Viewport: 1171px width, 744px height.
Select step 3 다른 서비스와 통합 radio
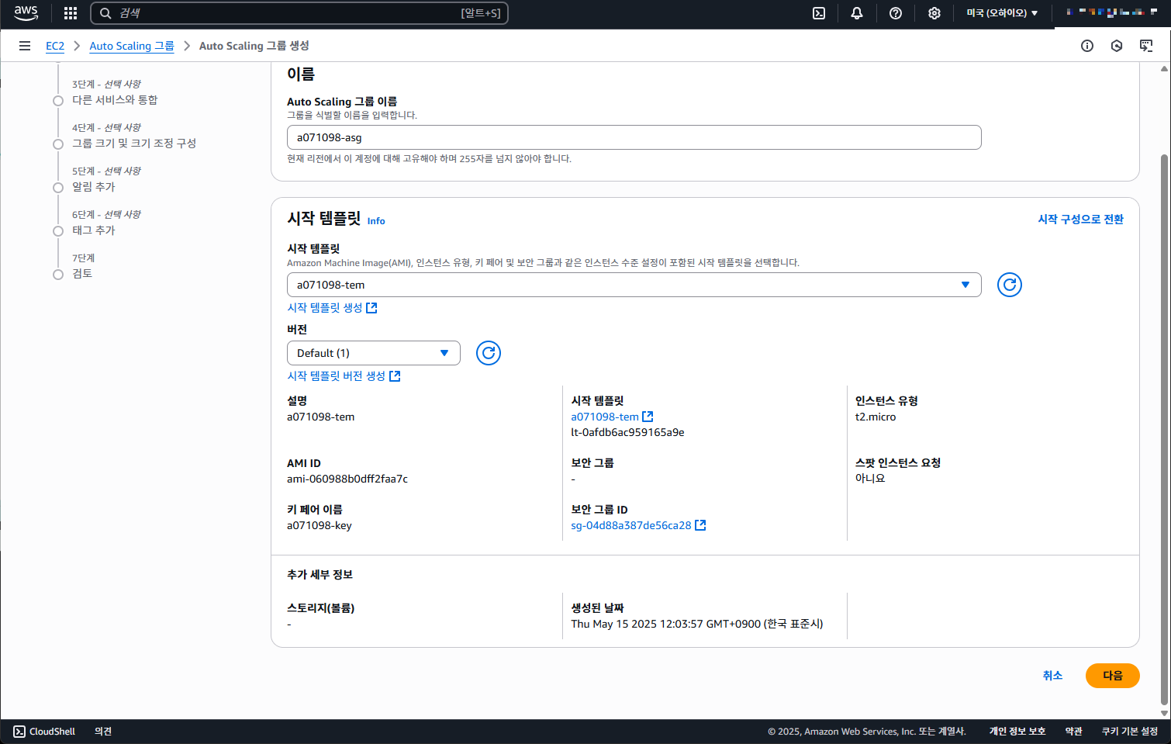point(58,100)
